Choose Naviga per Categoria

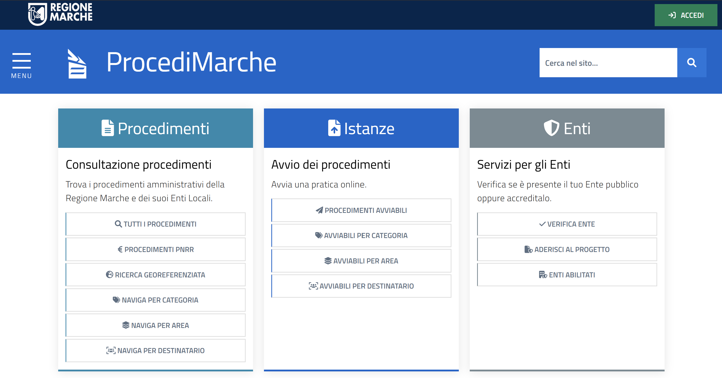155,300
